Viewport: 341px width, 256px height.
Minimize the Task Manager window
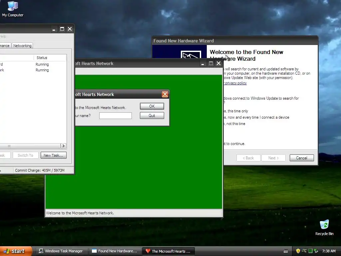tap(54, 29)
